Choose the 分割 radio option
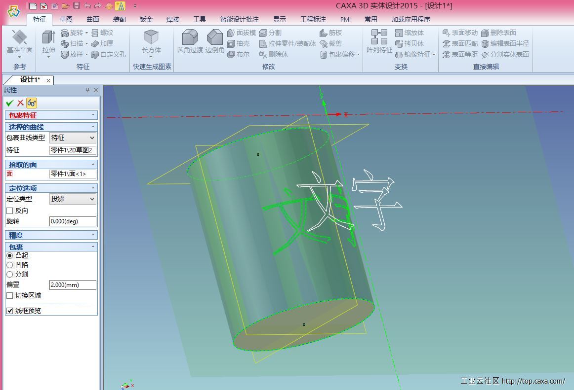Image resolution: width=574 pixels, height=390 pixels. pos(10,274)
